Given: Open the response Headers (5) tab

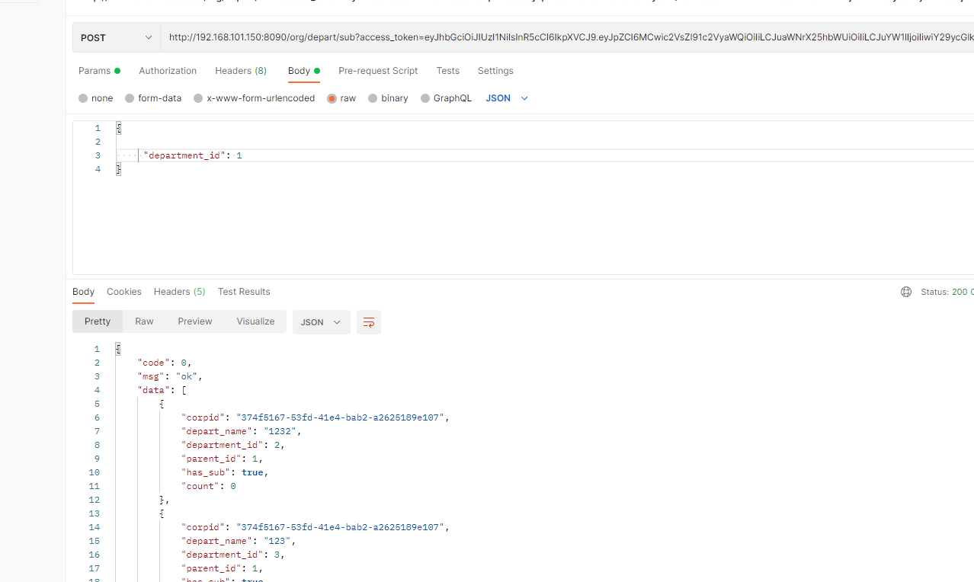Looking at the screenshot, I should click(x=179, y=292).
